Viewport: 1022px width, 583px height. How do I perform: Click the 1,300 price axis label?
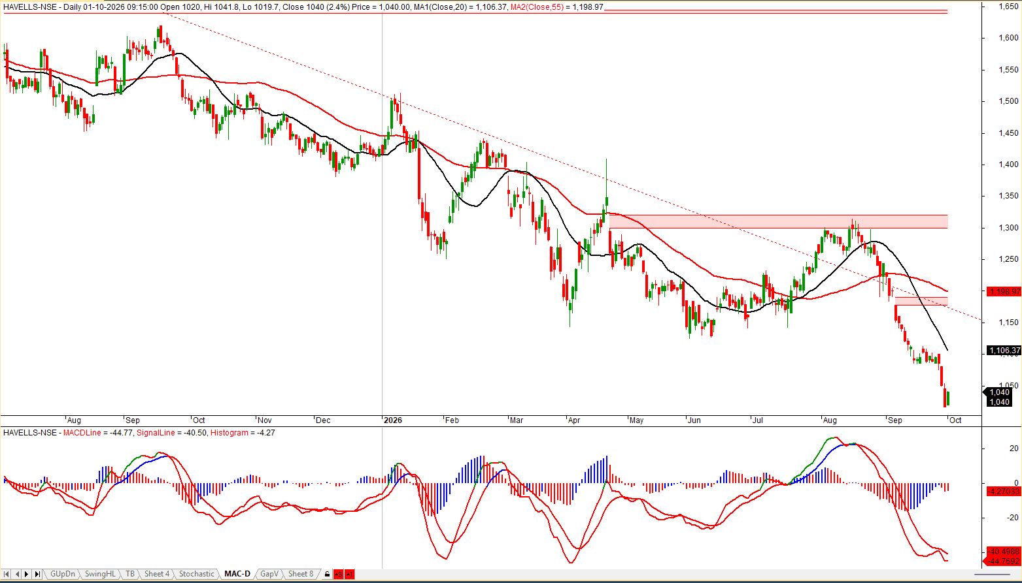point(1008,228)
